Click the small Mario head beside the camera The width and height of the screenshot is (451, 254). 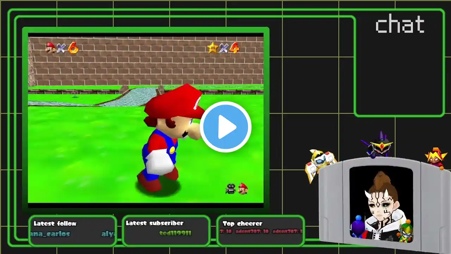click(x=243, y=189)
